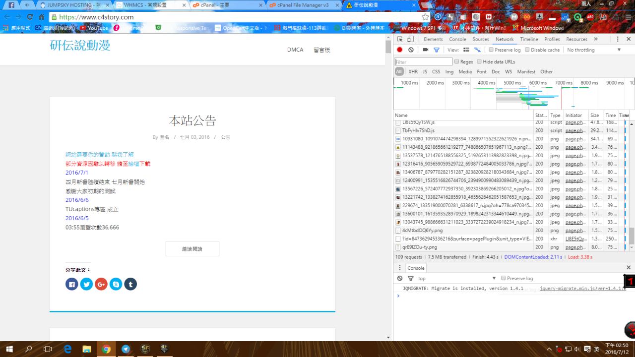Clear the network log
635x357 pixels.
411,50
